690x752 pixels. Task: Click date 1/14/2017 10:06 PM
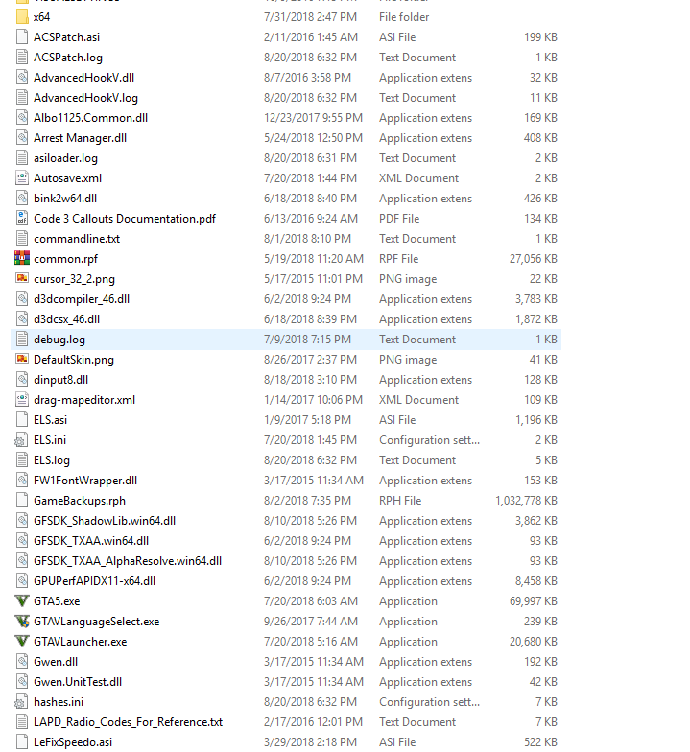coord(313,400)
